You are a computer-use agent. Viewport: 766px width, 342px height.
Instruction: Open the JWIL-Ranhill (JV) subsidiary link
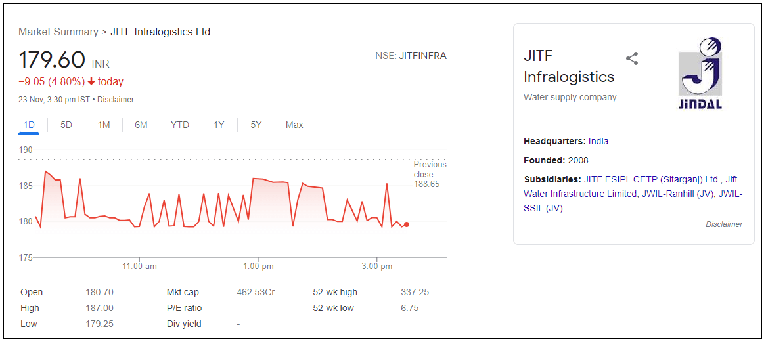(x=678, y=194)
